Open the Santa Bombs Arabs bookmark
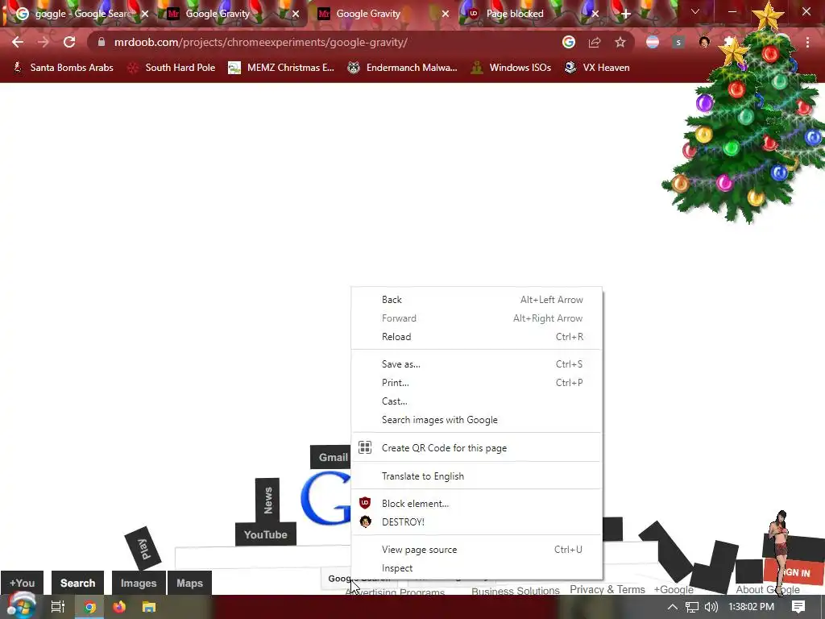The height and width of the screenshot is (619, 825). 63,68
